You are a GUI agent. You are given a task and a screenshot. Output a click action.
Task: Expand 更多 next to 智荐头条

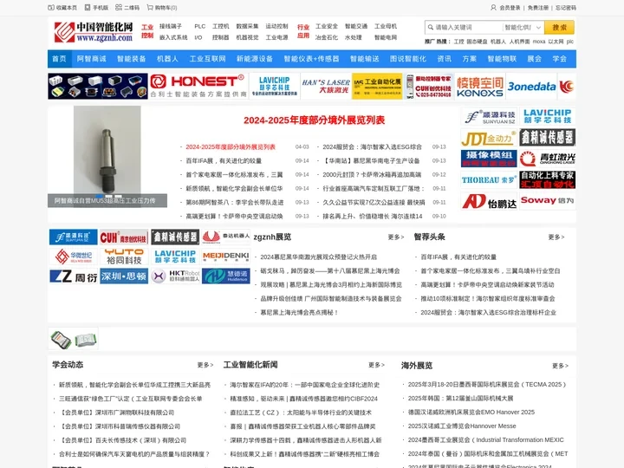pyautogui.click(x=556, y=237)
